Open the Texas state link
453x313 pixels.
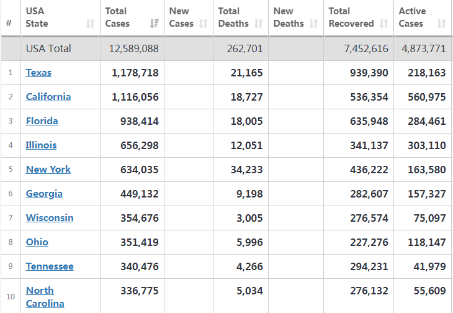(38, 73)
